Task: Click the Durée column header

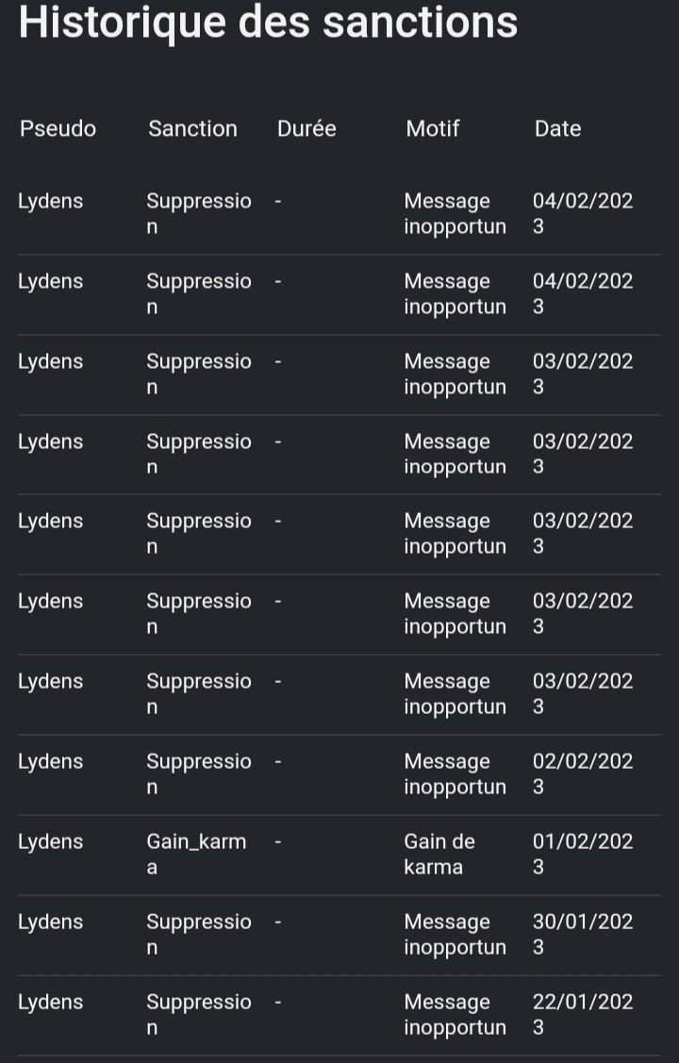Action: point(306,128)
